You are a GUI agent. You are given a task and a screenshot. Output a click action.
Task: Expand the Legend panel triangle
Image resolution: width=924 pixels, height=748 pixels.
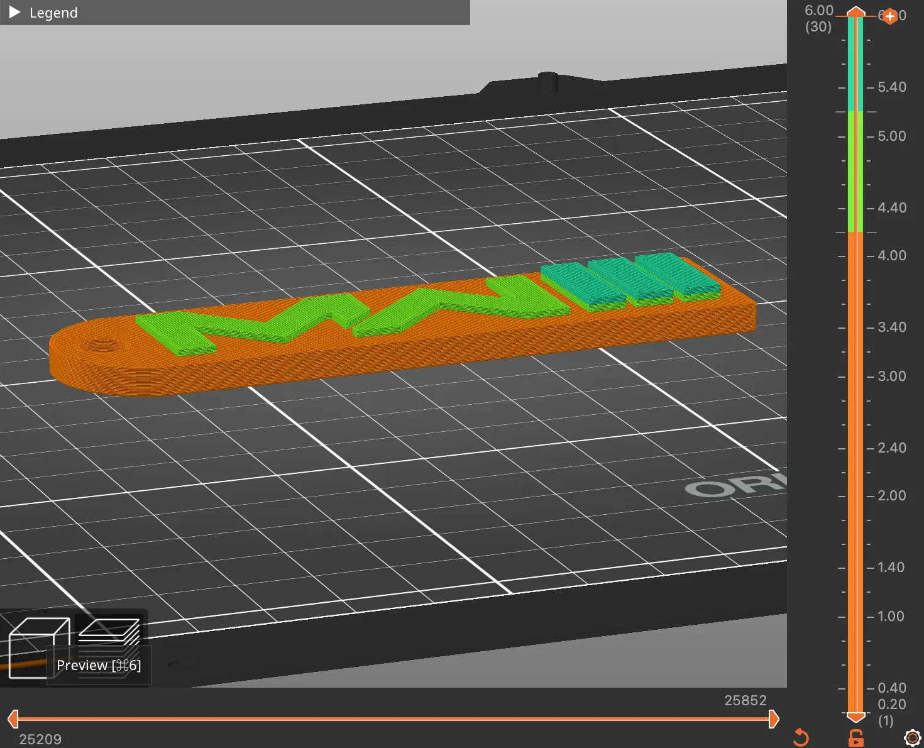(x=15, y=13)
